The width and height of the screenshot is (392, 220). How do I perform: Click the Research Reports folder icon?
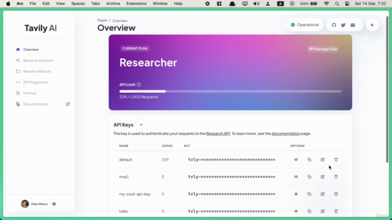pyautogui.click(x=18, y=71)
